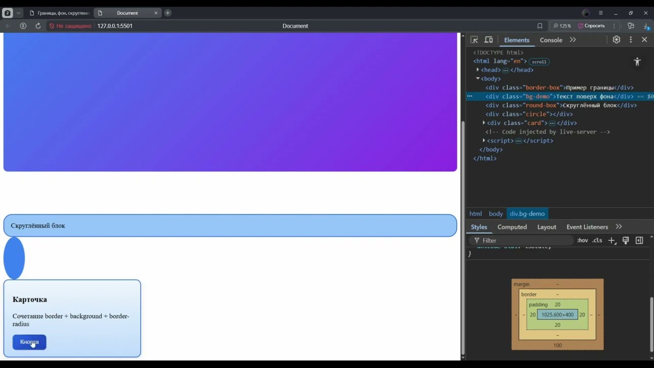
Task: Open browser hamburger menu in title bar
Action: [x=601, y=13]
